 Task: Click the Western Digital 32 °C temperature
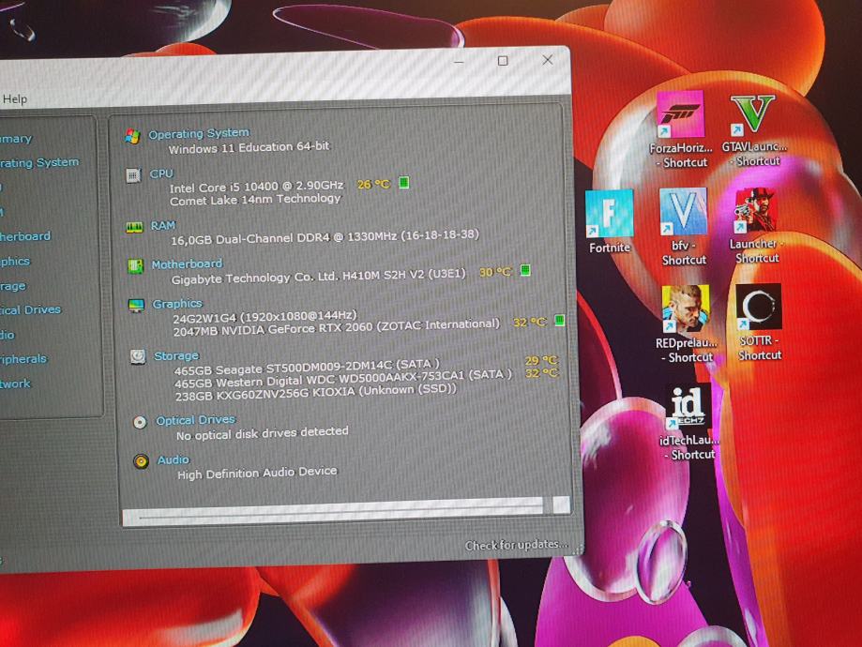[541, 373]
